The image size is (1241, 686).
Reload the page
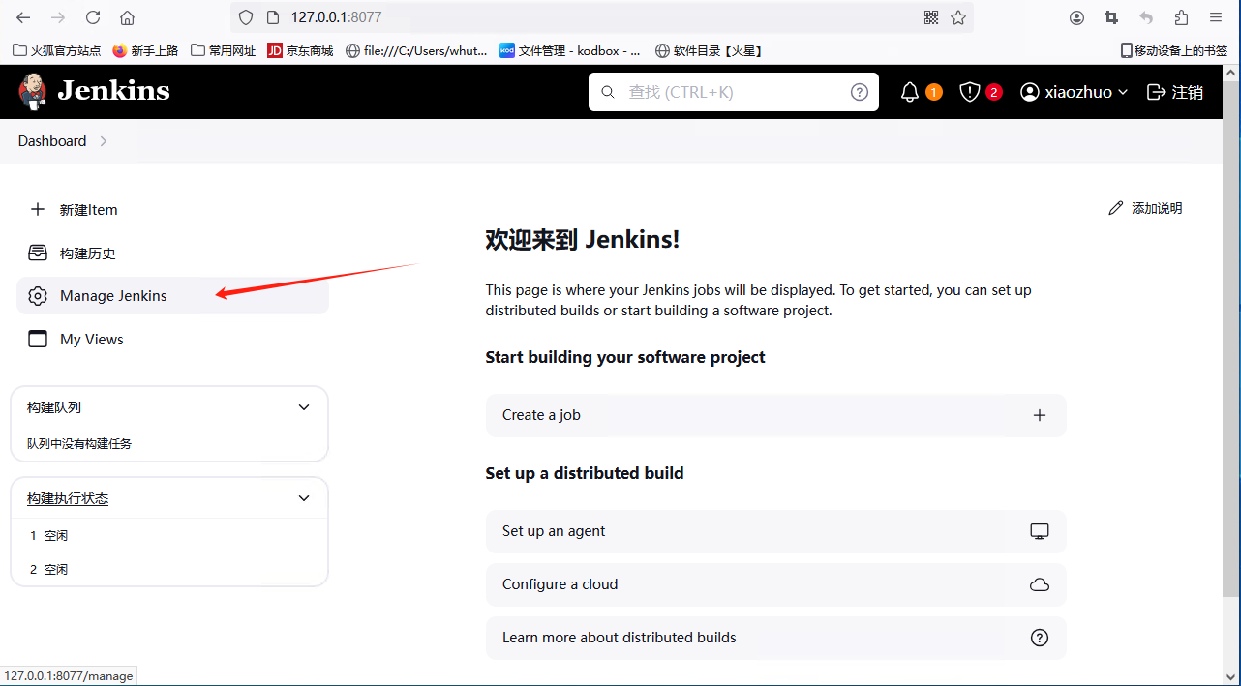click(x=93, y=17)
